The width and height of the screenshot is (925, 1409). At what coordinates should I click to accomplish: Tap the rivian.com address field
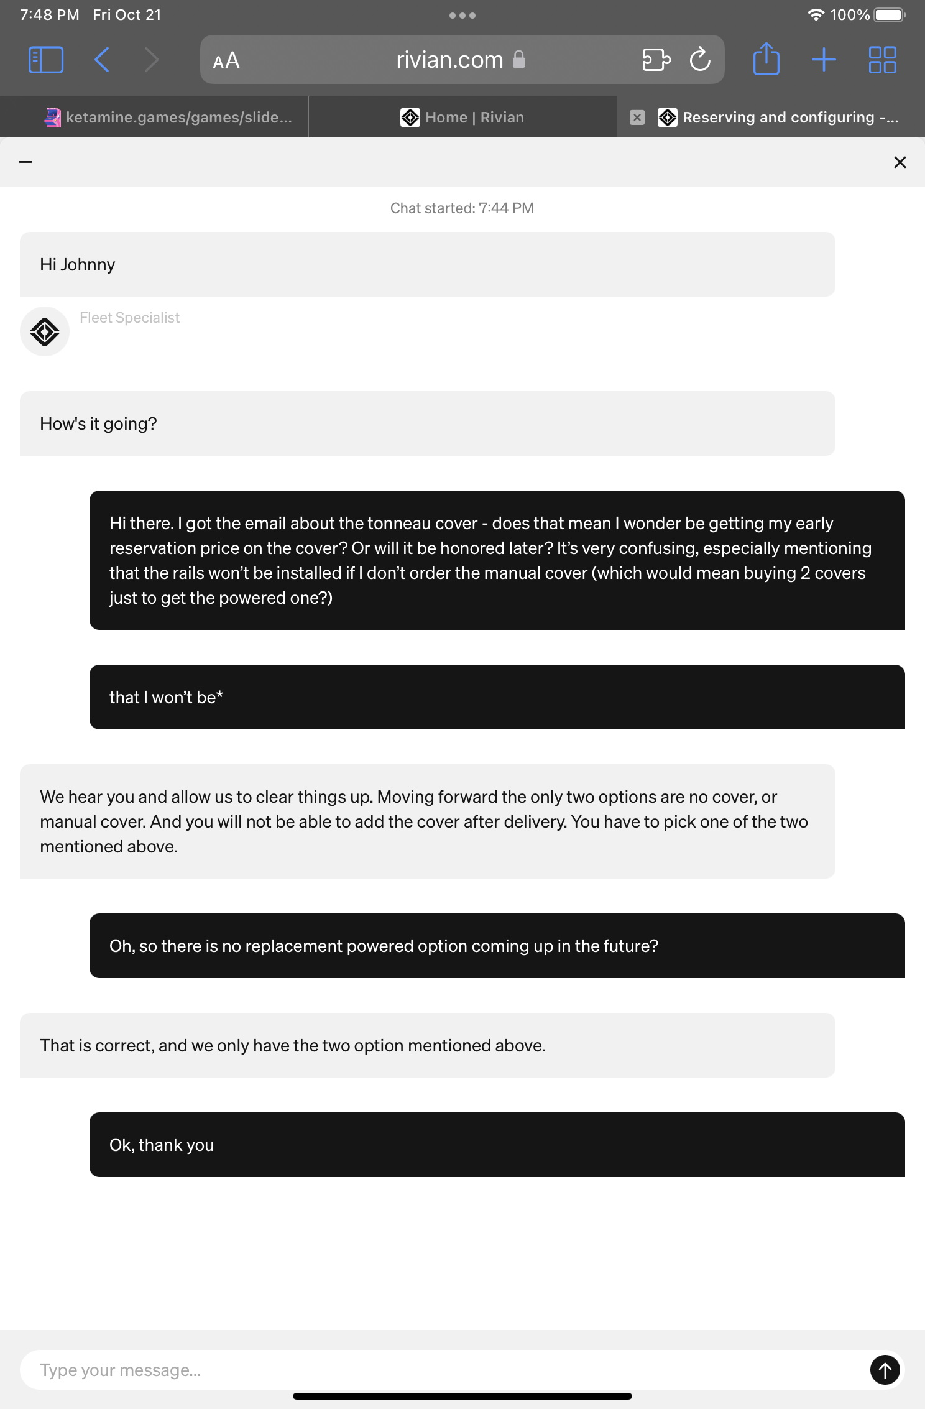pos(450,60)
